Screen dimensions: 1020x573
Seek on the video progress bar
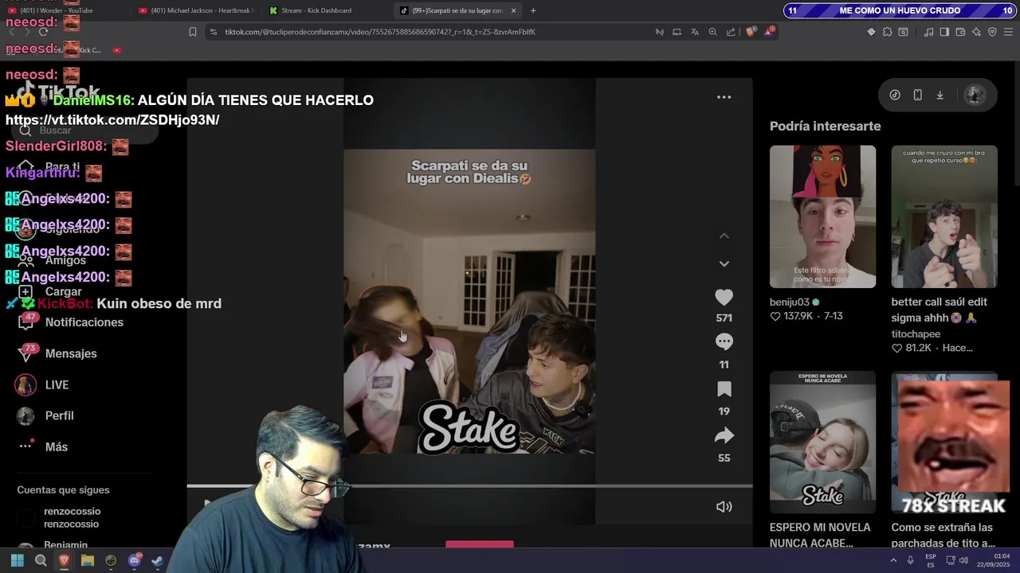pos(469,485)
